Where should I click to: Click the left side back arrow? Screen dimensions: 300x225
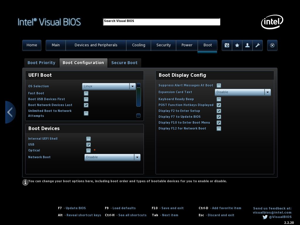(x=10, y=112)
